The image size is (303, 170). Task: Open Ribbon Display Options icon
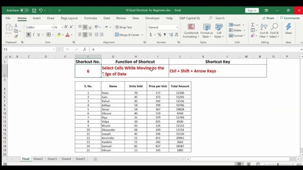(x=266, y=10)
